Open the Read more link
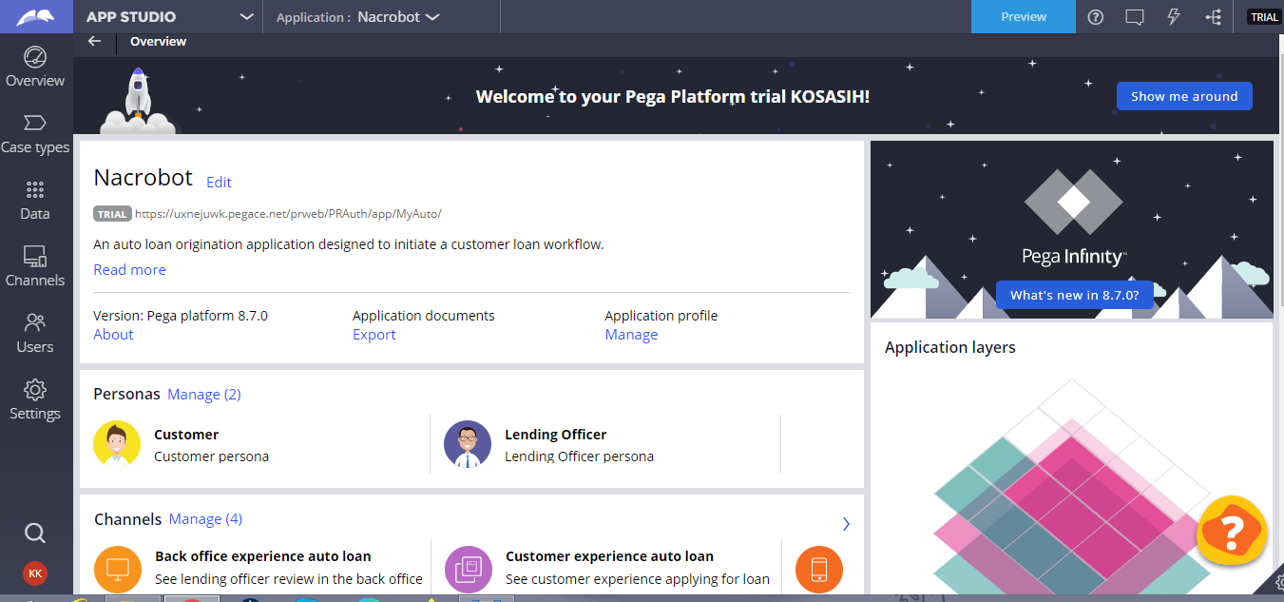This screenshot has height=602, width=1284. pyautogui.click(x=129, y=270)
